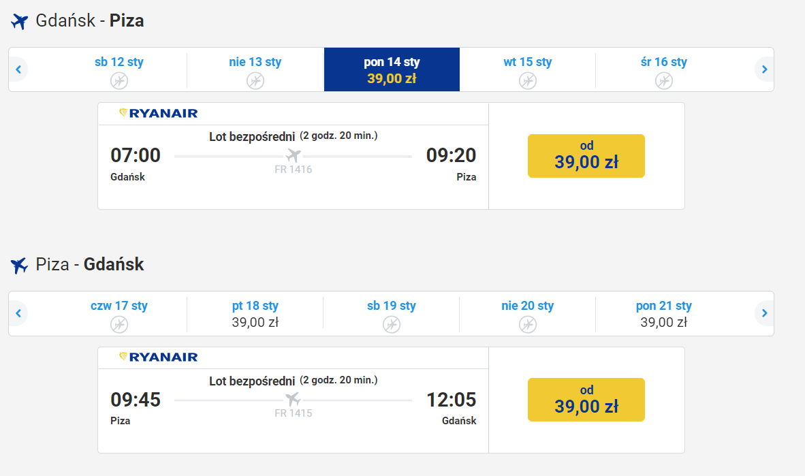
Task: Select the pon 14 sty outbound date tab
Action: coord(392,69)
